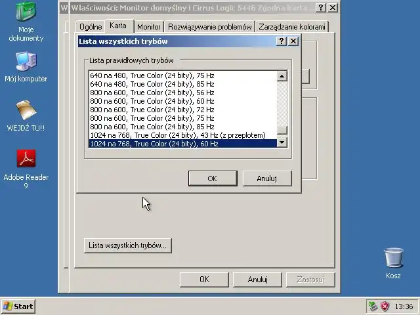Select 800 na 600, True Color, 75 Hz mode
The height and width of the screenshot is (315, 420).
point(182,118)
